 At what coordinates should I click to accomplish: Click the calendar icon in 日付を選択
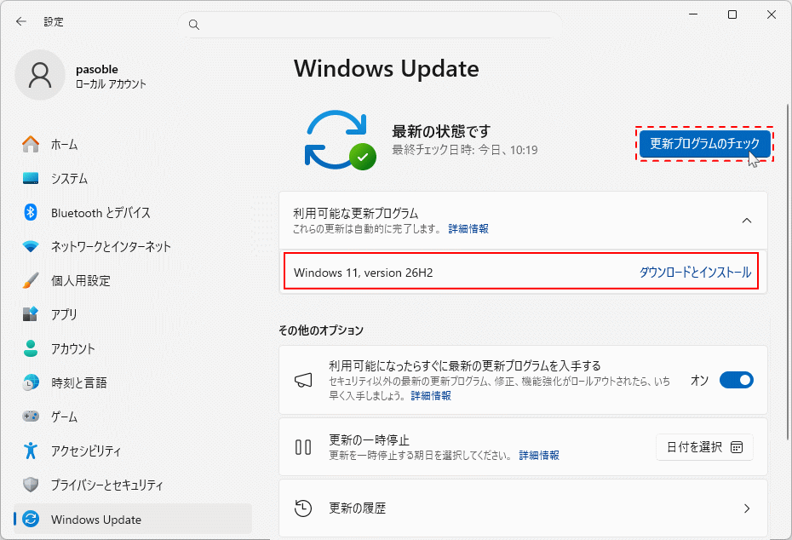pyautogui.click(x=737, y=447)
